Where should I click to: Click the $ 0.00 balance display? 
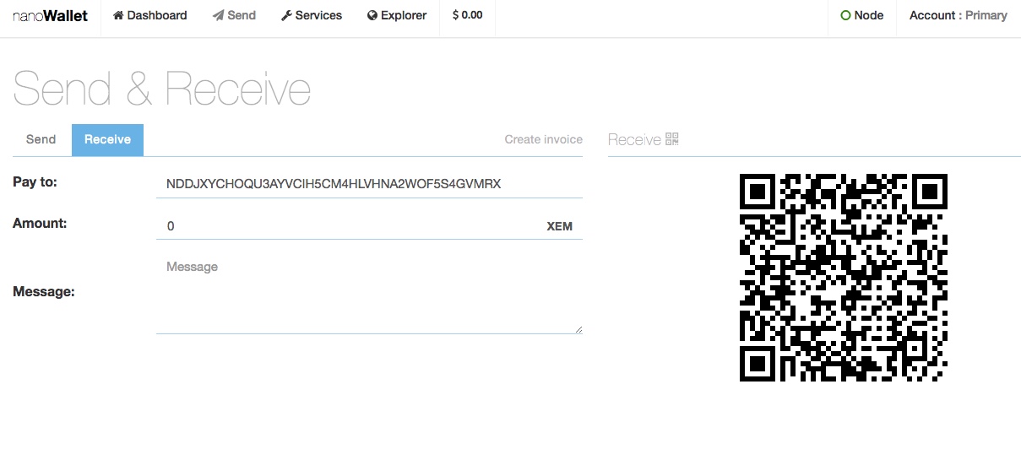click(468, 15)
